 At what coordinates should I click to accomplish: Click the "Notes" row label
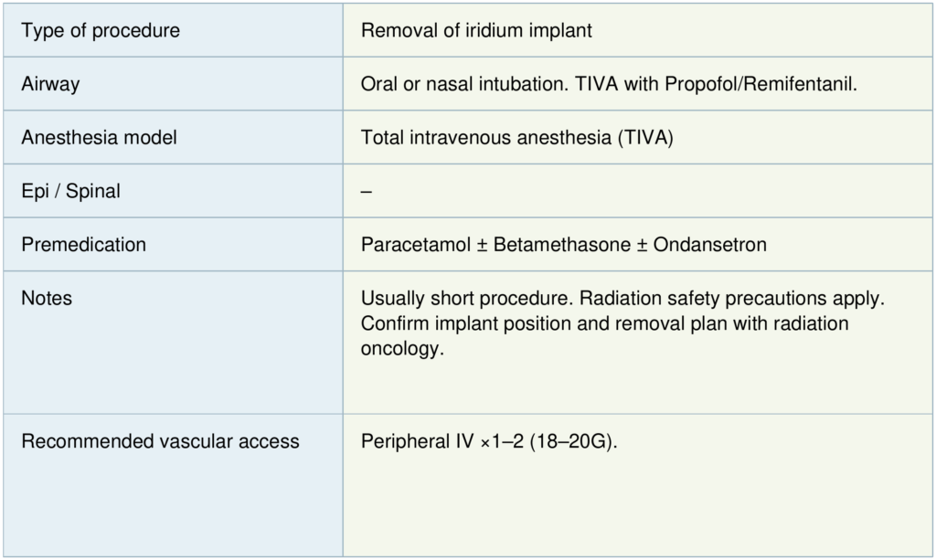(x=47, y=299)
